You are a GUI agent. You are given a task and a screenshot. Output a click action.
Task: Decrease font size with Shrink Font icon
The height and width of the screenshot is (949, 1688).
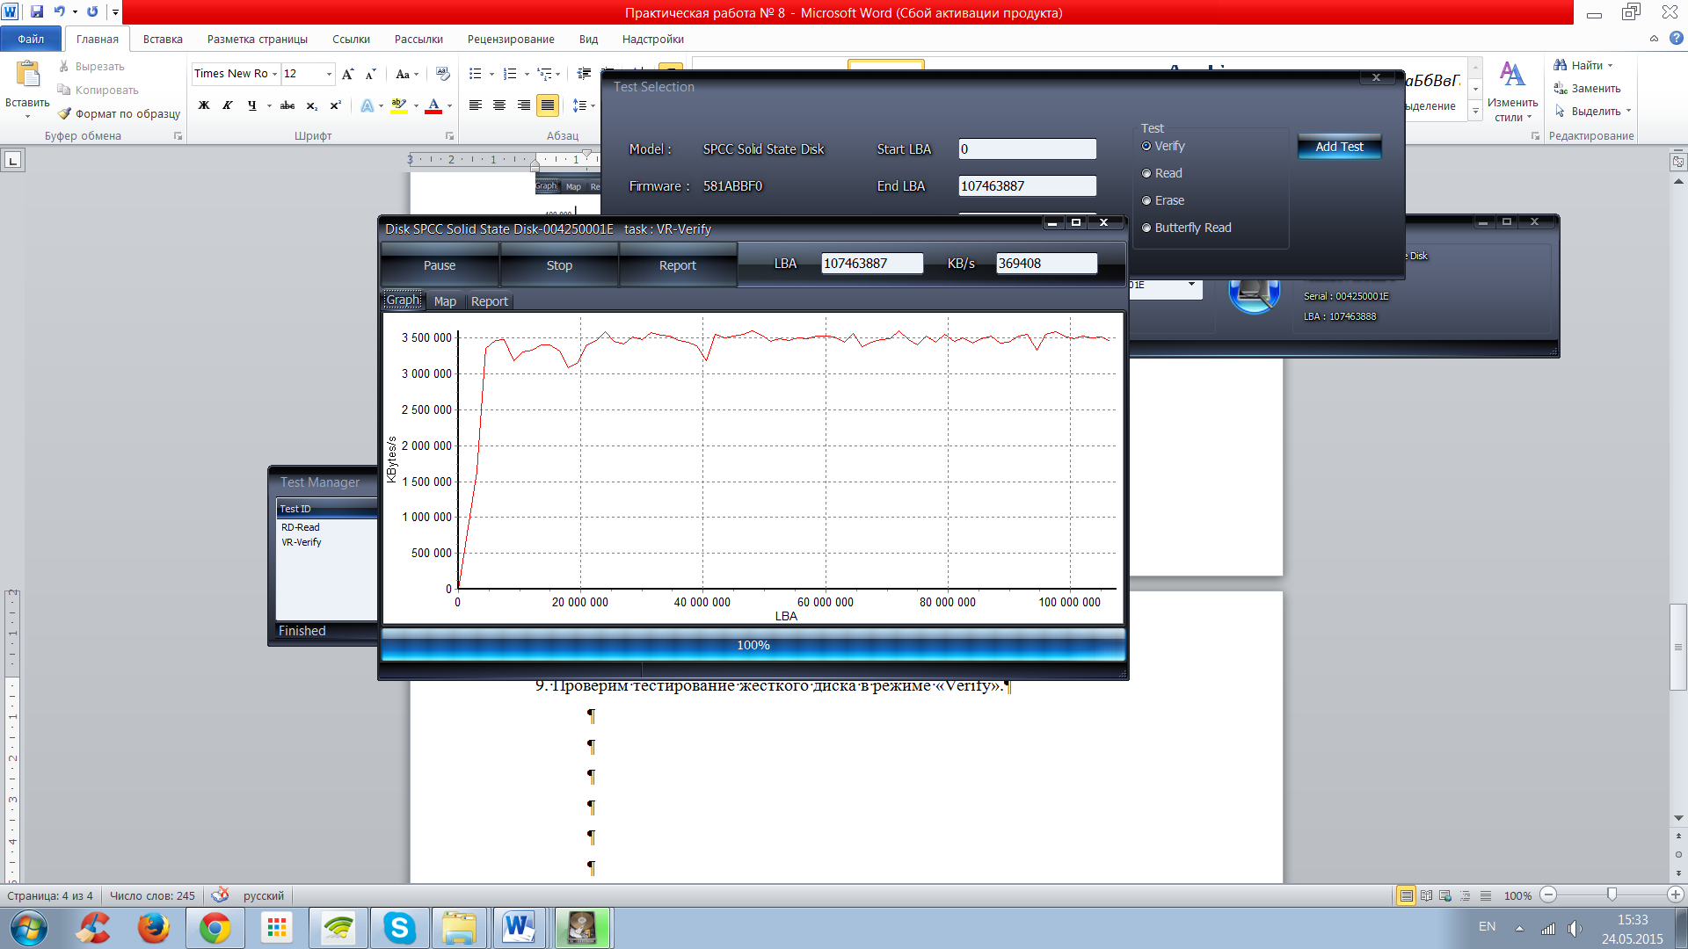click(x=370, y=74)
